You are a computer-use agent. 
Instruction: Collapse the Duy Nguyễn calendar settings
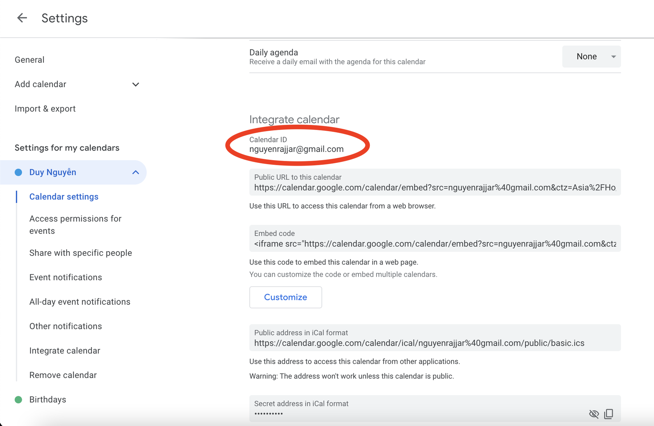pos(136,172)
